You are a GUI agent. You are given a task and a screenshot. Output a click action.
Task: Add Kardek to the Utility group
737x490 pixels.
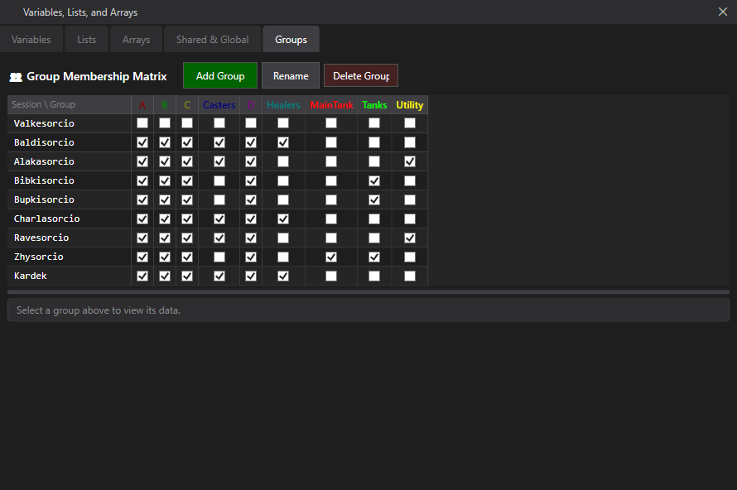(x=410, y=276)
